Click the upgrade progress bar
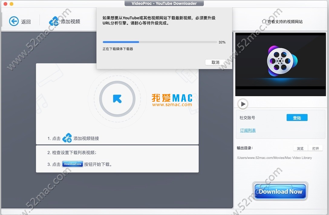 pyautogui.click(x=160, y=42)
